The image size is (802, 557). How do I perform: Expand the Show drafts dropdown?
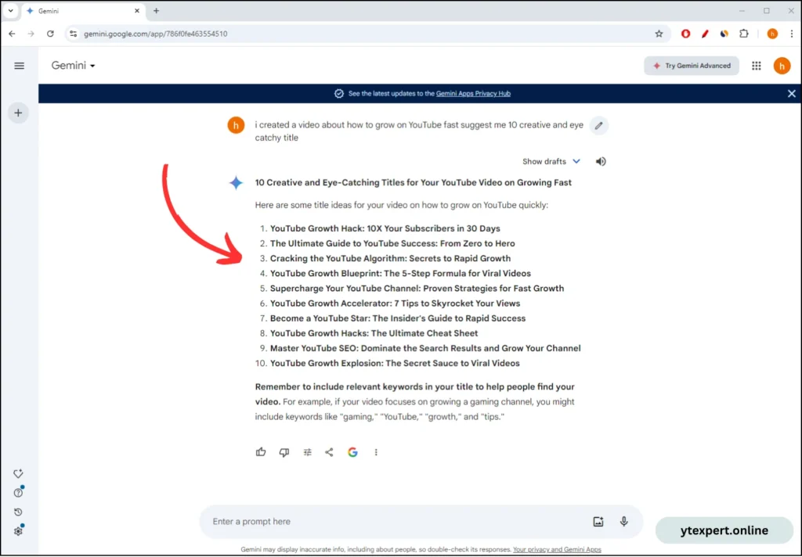(551, 161)
